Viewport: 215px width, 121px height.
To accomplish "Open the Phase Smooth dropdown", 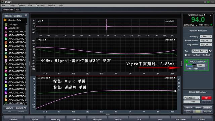I will click(x=206, y=41).
